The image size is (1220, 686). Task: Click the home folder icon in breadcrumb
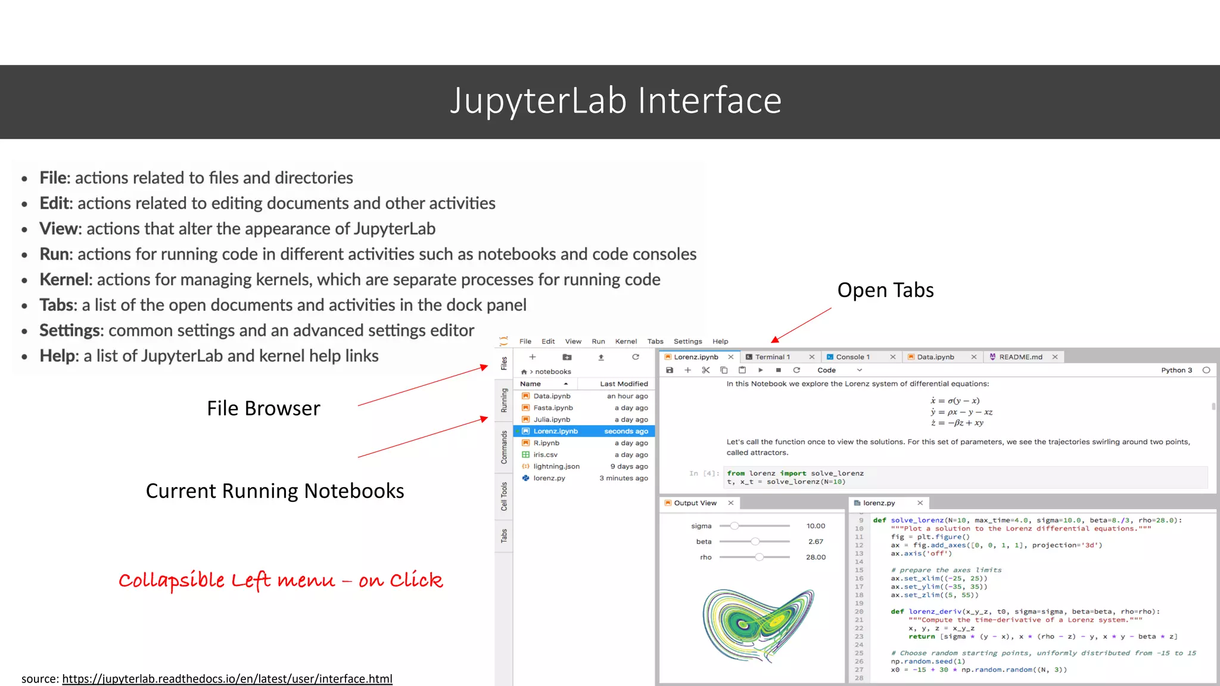(x=524, y=372)
